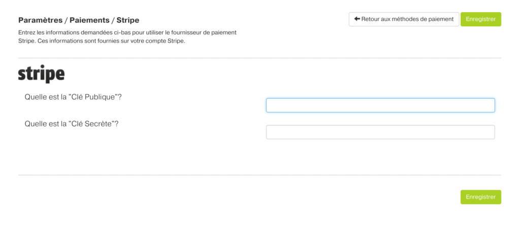Image resolution: width=520 pixels, height=234 pixels.
Task: Click the stripe logo
Action: click(x=42, y=74)
